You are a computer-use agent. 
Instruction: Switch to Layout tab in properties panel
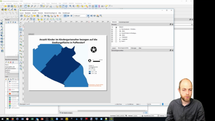click(114, 48)
